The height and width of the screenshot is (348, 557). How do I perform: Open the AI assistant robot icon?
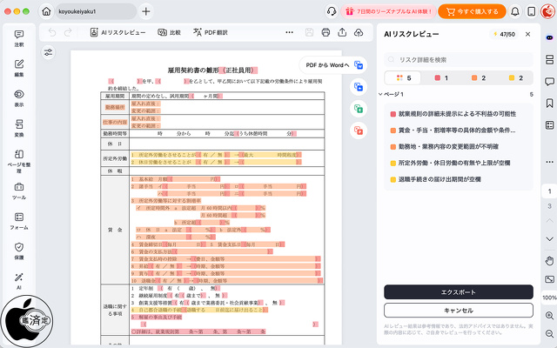[x=549, y=37]
